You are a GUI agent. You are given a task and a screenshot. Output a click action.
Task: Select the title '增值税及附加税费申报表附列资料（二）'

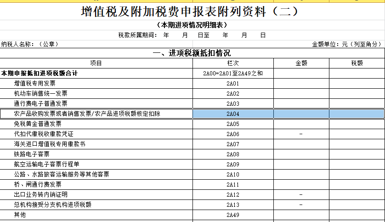[x=189, y=11]
